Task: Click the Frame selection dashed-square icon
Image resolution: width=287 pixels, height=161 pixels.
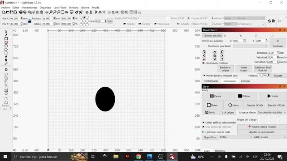Action: [62, 12]
